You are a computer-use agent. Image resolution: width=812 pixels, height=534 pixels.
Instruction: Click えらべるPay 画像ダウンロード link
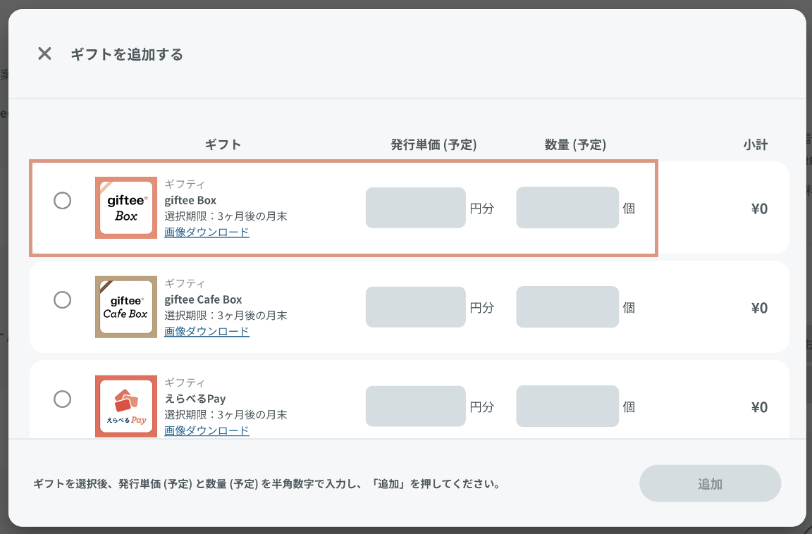click(x=207, y=430)
